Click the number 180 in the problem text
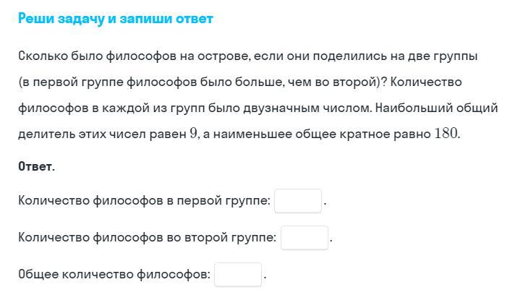This screenshot has width=523, height=308. tap(446, 134)
